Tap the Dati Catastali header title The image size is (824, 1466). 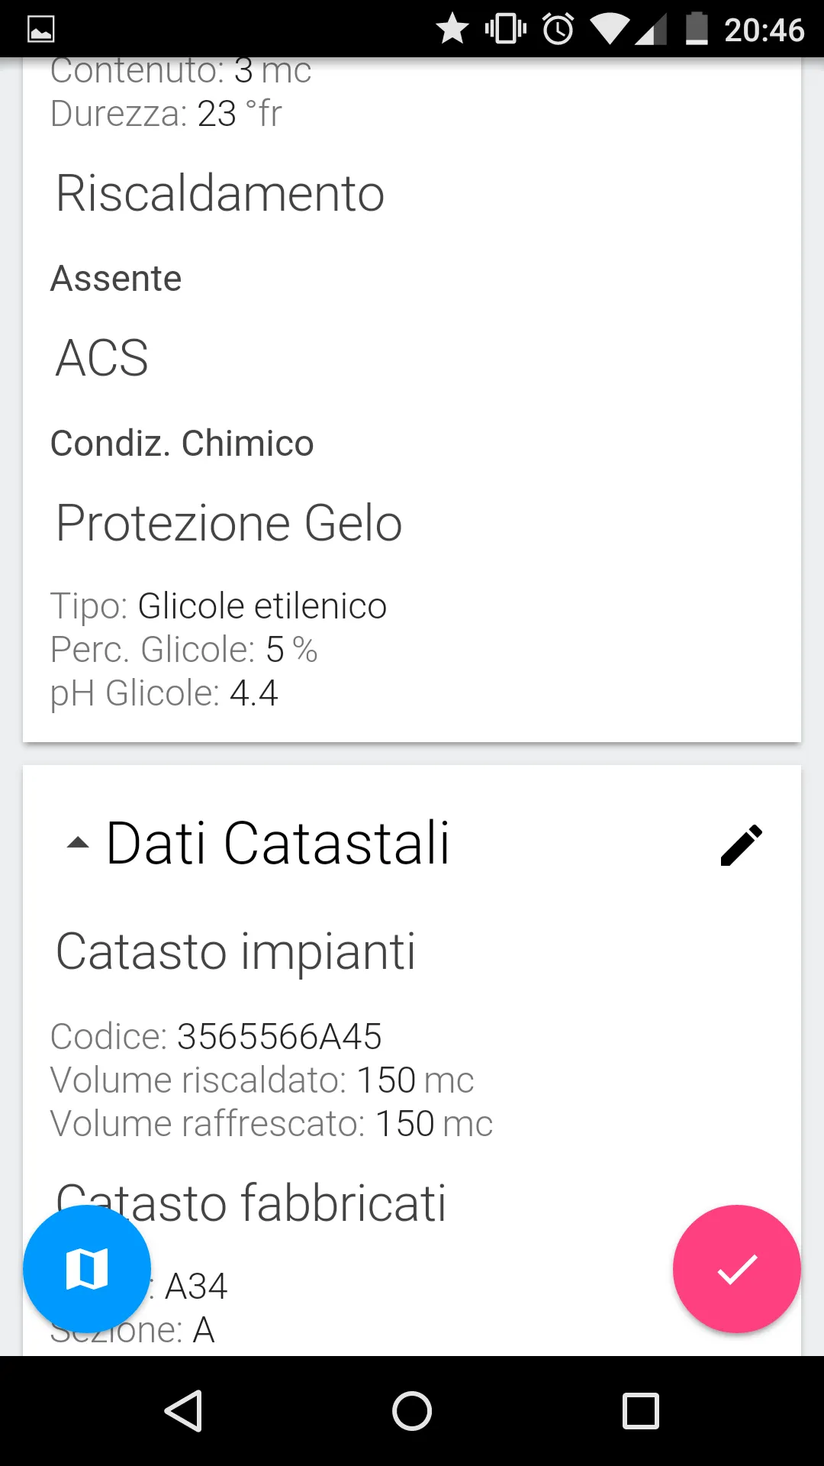tap(278, 844)
